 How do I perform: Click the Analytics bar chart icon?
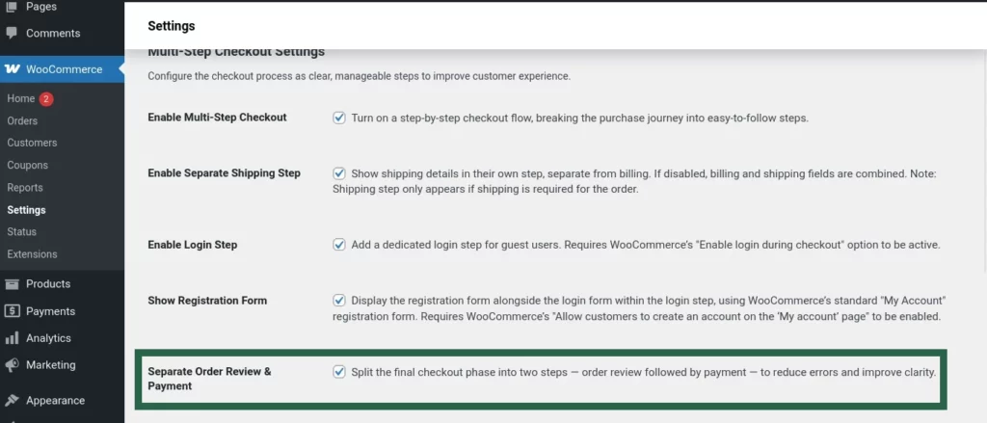pyautogui.click(x=12, y=338)
